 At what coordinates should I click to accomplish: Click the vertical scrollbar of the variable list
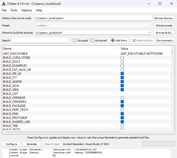(x=172, y=89)
